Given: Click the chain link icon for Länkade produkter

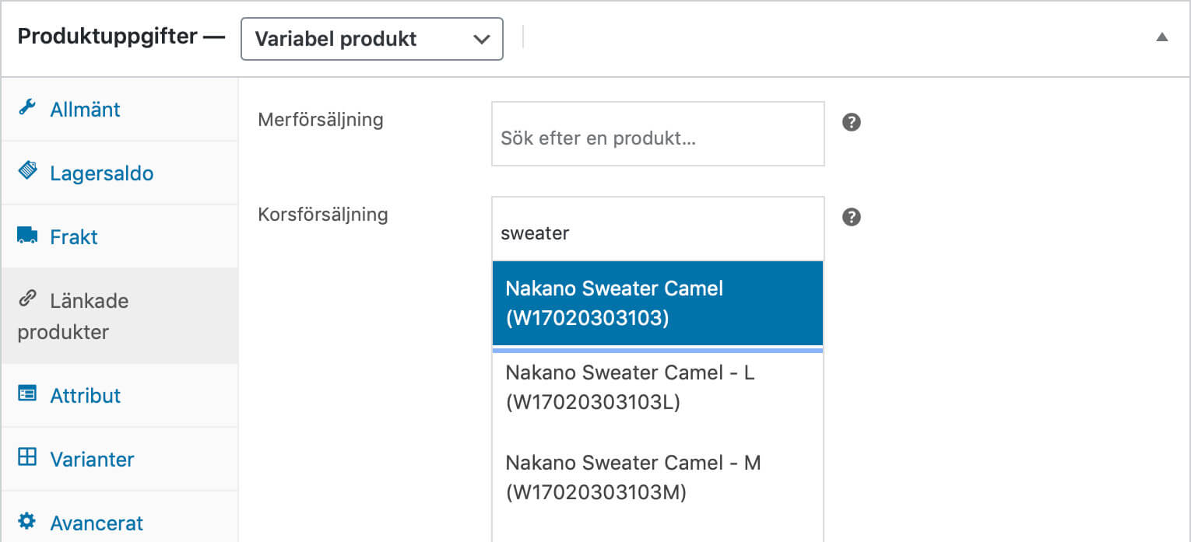Looking at the screenshot, I should [27, 299].
